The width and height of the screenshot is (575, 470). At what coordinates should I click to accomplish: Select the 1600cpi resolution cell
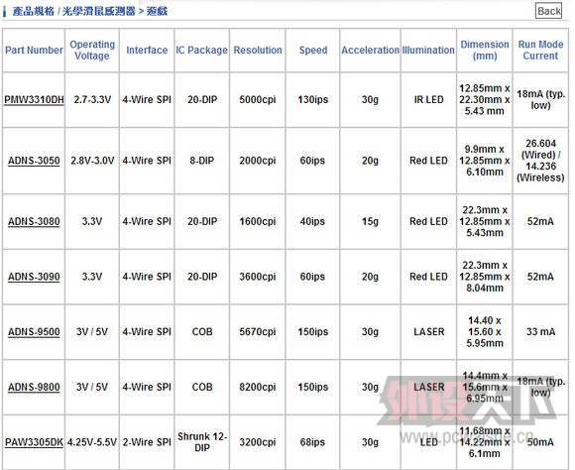tap(258, 221)
